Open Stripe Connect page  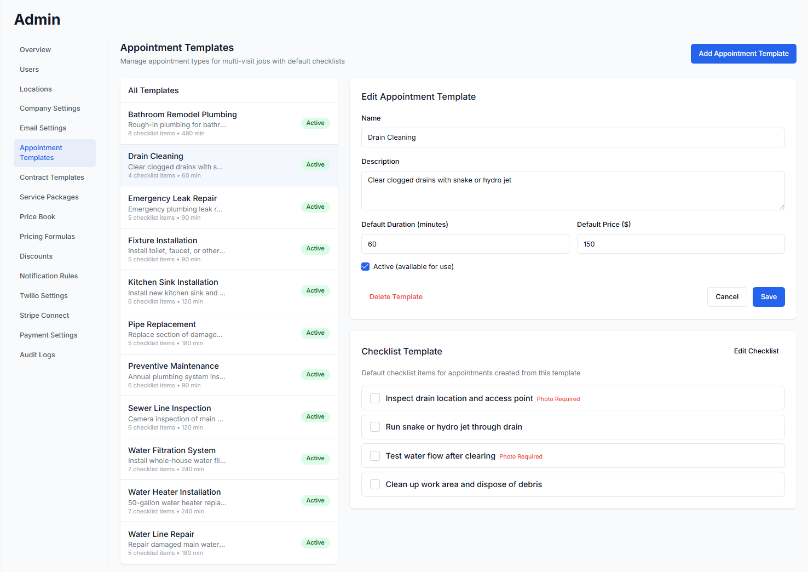click(55, 316)
